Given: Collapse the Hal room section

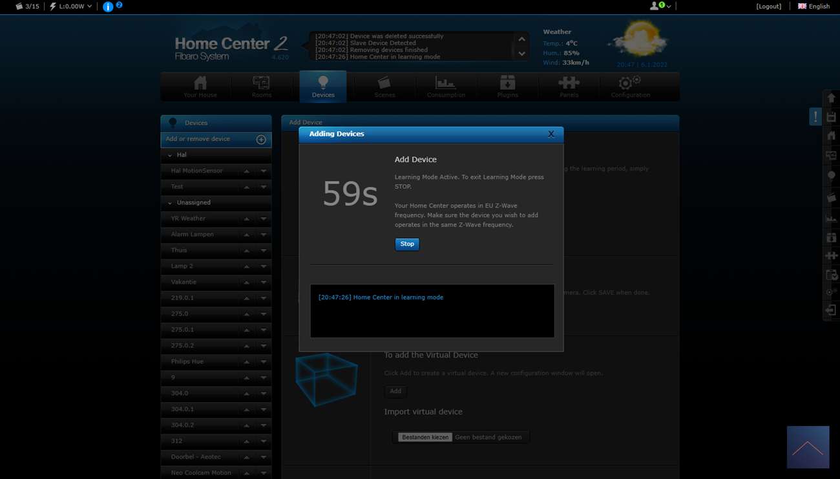Looking at the screenshot, I should [170, 155].
